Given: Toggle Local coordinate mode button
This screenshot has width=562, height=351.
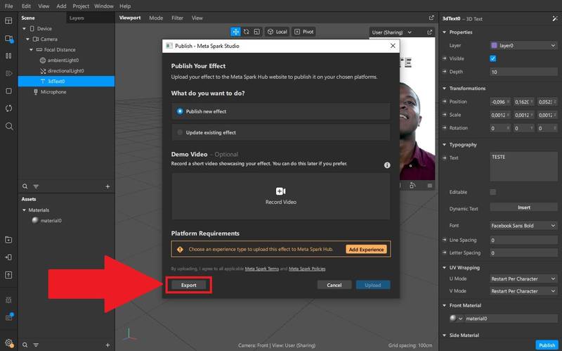Looking at the screenshot, I should click(x=277, y=32).
